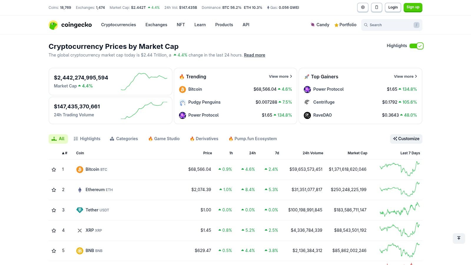Open the Read more link
Viewport: 471px width, 265px height.
tap(254, 55)
